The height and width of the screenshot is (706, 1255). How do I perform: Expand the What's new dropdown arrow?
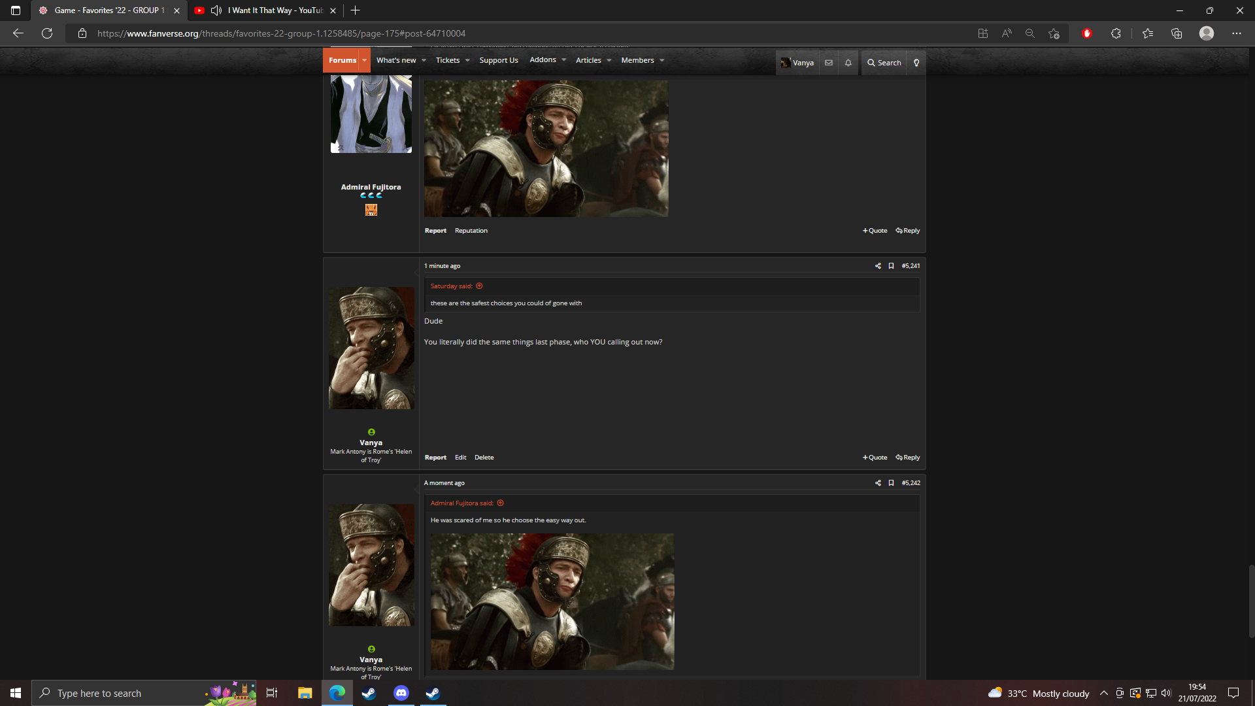coord(424,60)
